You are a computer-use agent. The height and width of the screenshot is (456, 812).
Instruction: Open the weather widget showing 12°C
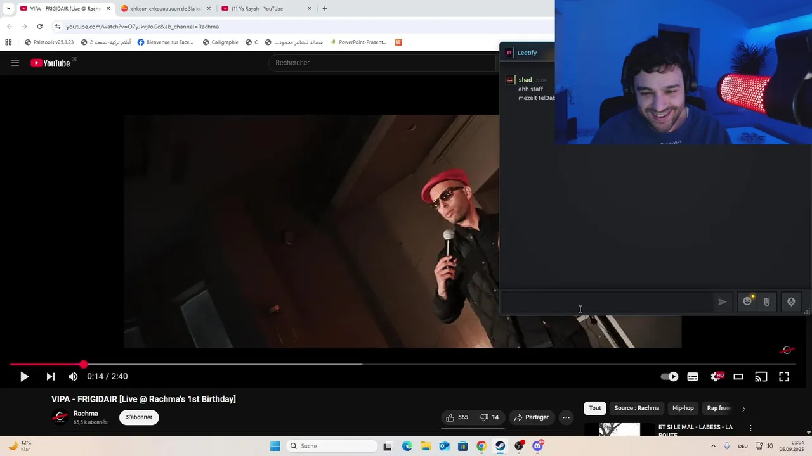click(x=19, y=446)
